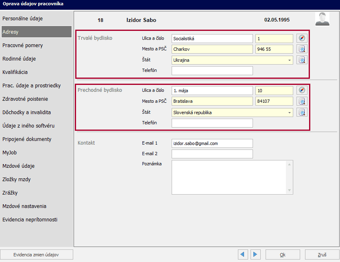
Task: Select Zdravotné poistenie in the sidebar
Action: tap(25, 99)
